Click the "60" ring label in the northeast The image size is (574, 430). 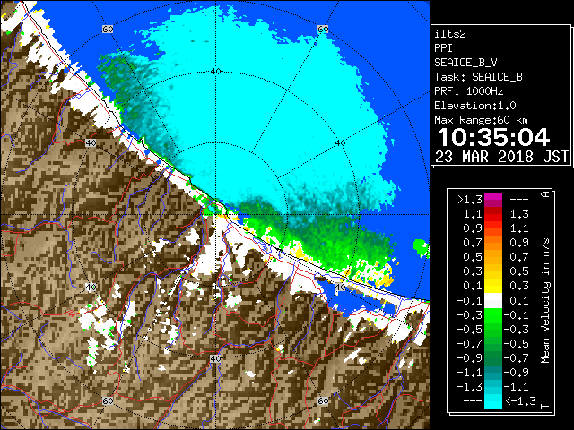(x=323, y=30)
